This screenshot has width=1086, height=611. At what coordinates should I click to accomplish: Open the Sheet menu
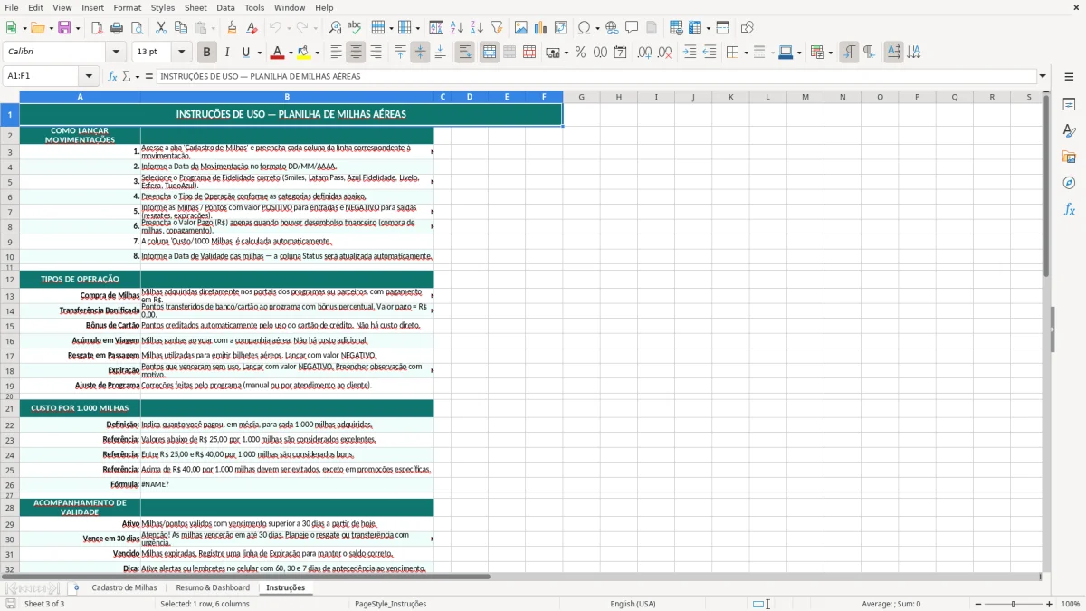click(195, 7)
